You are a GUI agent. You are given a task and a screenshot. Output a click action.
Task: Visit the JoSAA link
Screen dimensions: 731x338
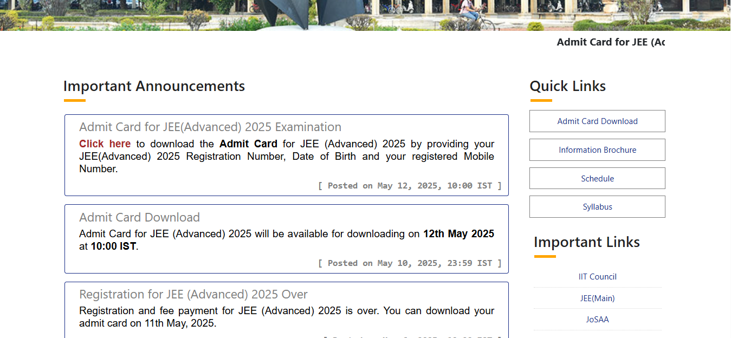597,319
